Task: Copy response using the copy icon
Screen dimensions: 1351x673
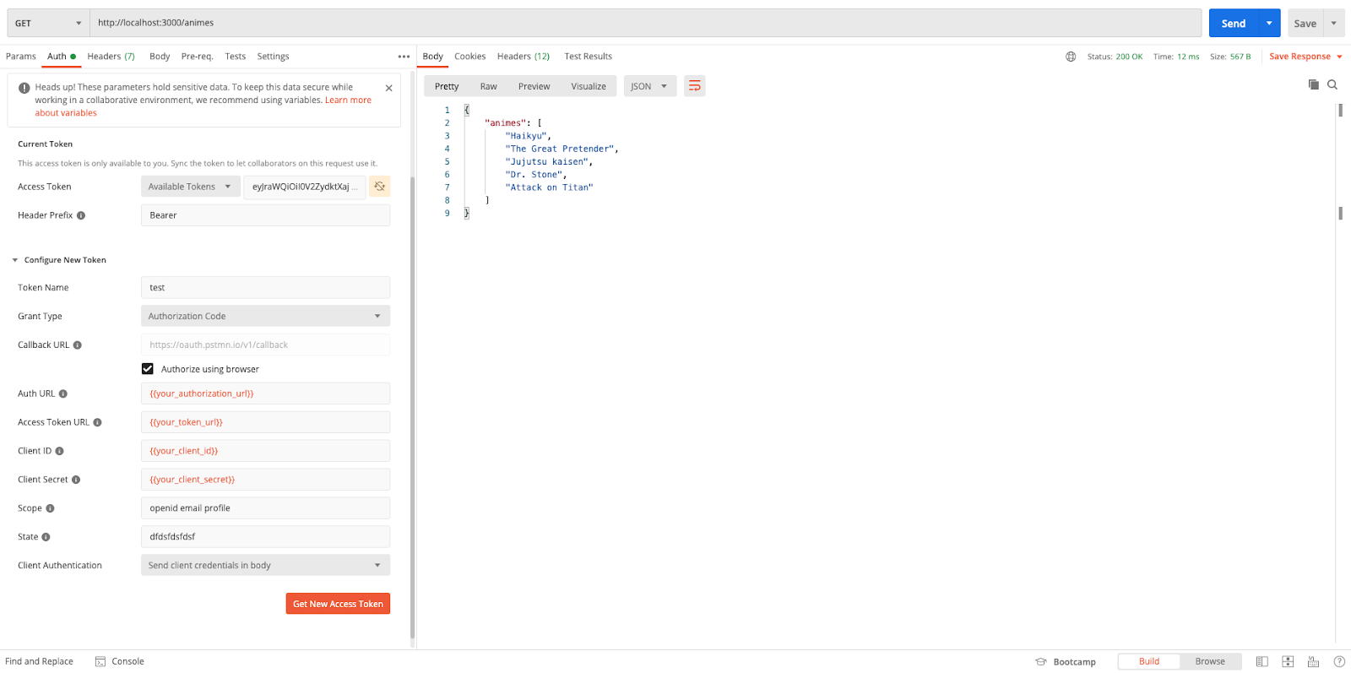Action: tap(1313, 84)
